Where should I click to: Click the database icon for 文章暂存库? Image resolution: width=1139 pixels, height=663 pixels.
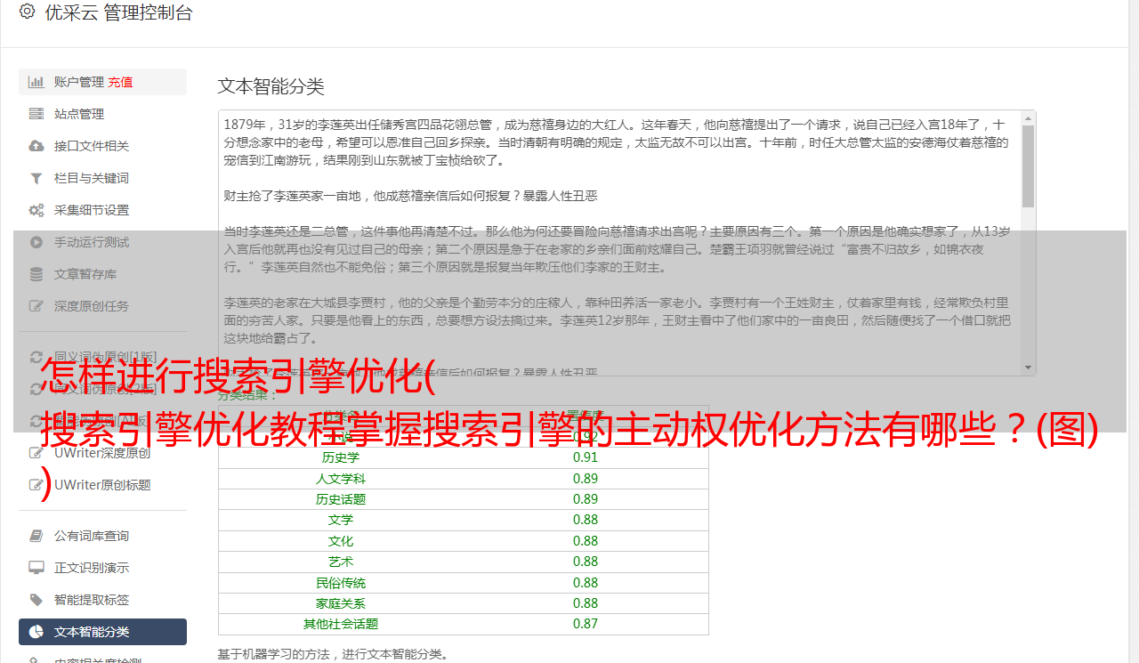[x=36, y=274]
